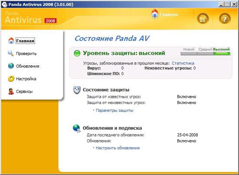Click the panda shield icon by Состояние защиты
This screenshot has height=175, width=239.
[x=77, y=90]
